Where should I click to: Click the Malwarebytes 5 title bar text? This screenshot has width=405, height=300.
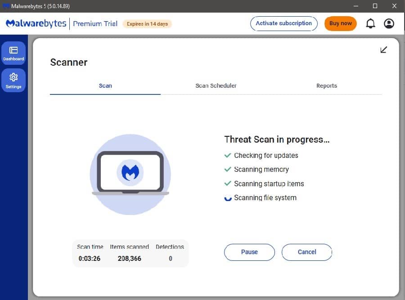[x=40, y=6]
